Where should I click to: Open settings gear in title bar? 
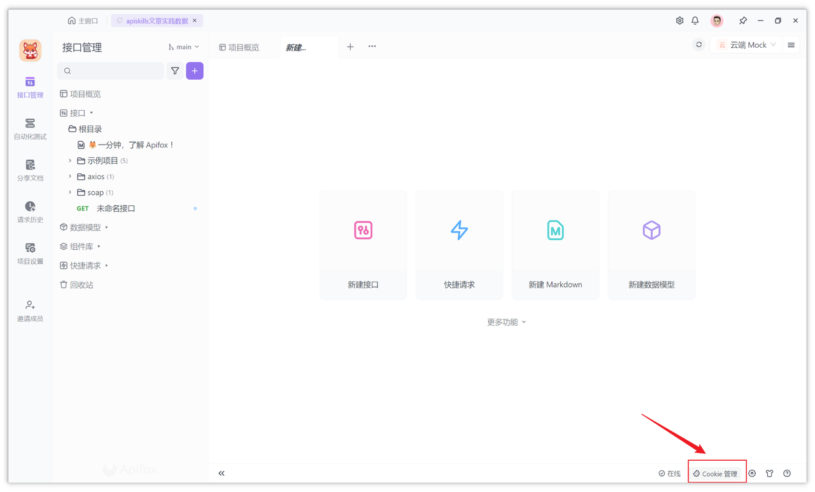click(679, 20)
